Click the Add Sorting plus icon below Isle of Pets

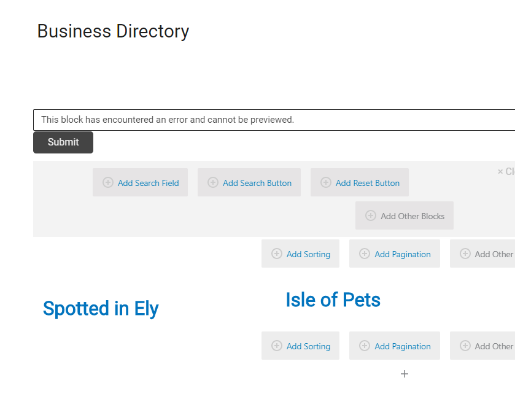(277, 346)
